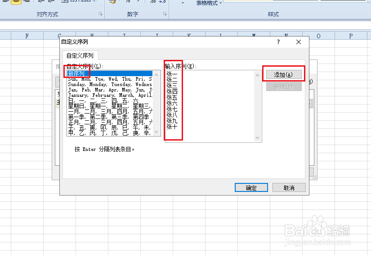The image size is (371, 255).
Task: Select the 第一季, 第二季 list entry
Action: [x=110, y=117]
